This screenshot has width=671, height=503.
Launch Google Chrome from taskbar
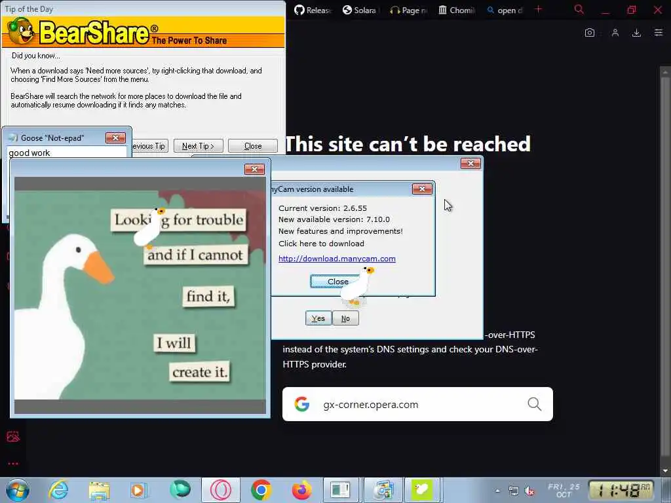(x=261, y=490)
